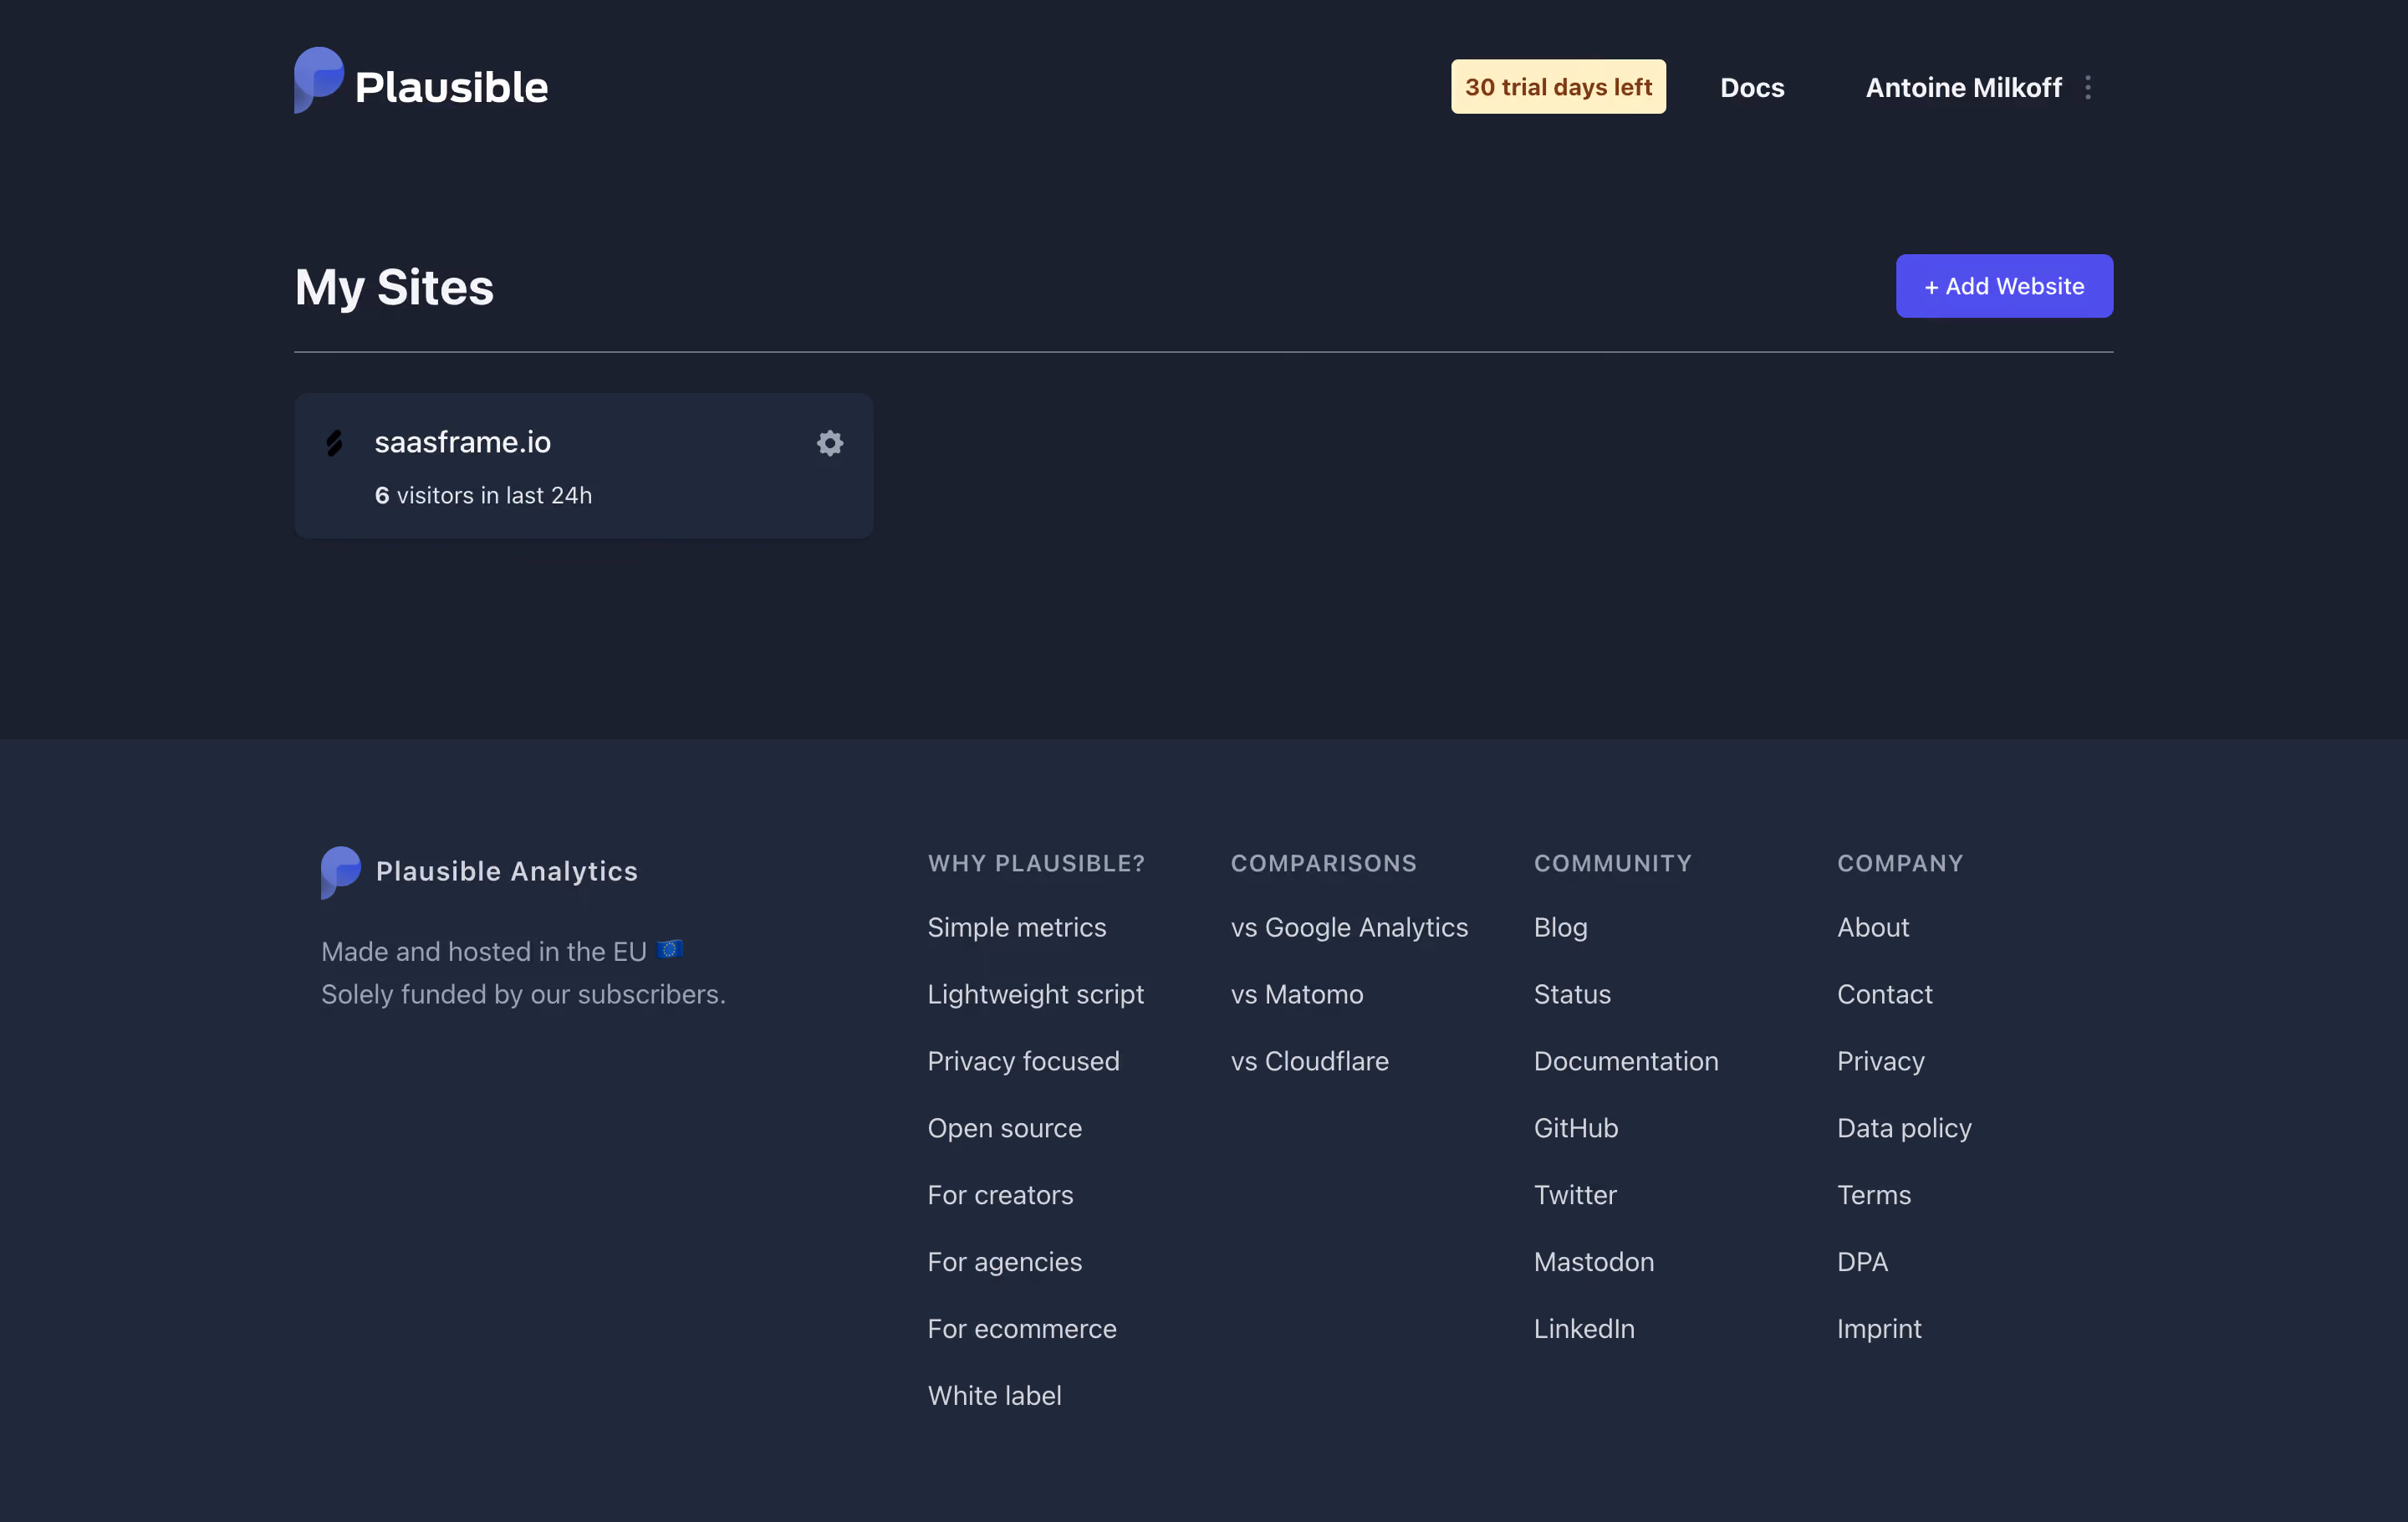Screen dimensions: 2408x1522
Task: Open the LinkedIn link
Action: (1584, 1329)
